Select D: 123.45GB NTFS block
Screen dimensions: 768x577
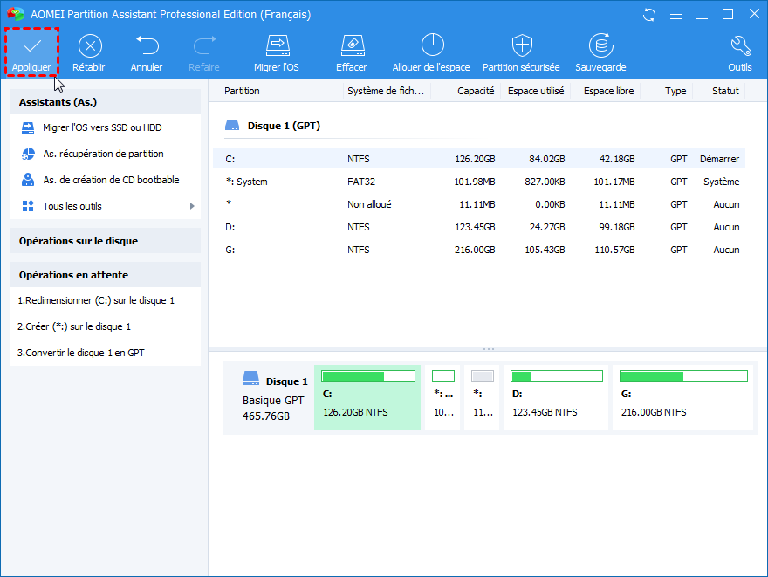click(557, 398)
